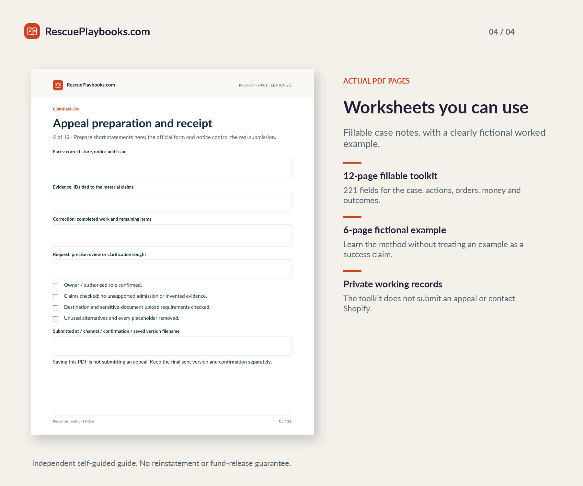
Task: Click the 12-page fillable toolkit heading
Action: 390,176
